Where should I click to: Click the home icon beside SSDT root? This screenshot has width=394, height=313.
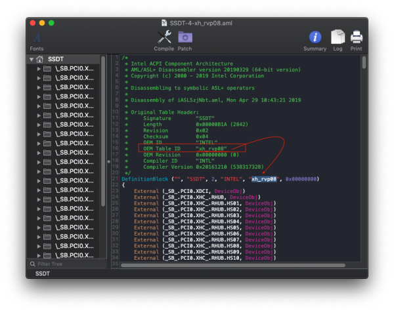coord(40,60)
